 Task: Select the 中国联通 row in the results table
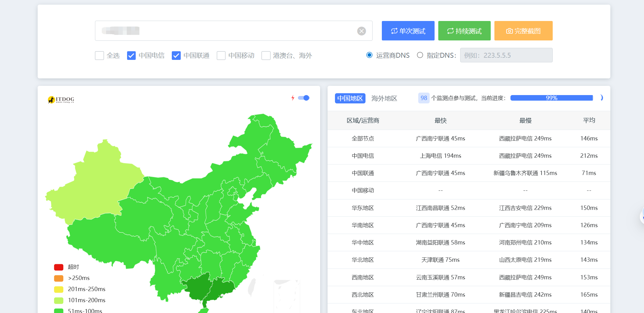(469, 173)
